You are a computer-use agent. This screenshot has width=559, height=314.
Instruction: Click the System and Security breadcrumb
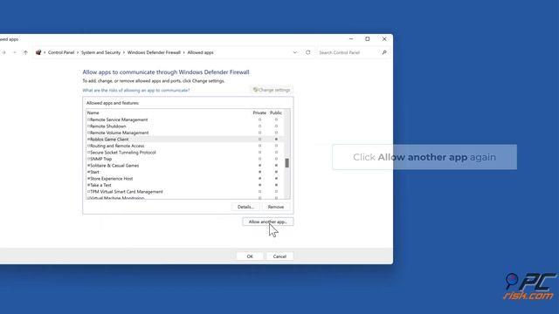coord(101,52)
